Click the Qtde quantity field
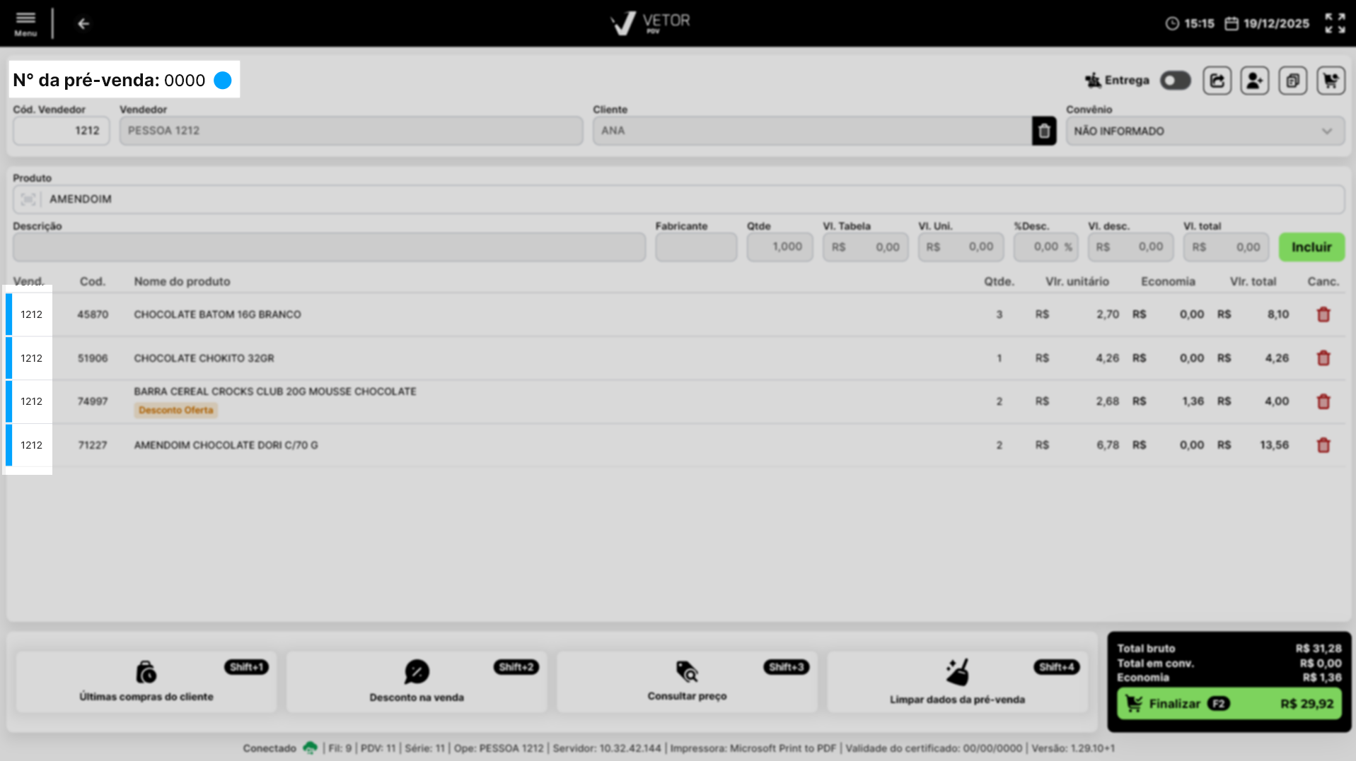1356x761 pixels. [x=780, y=247]
